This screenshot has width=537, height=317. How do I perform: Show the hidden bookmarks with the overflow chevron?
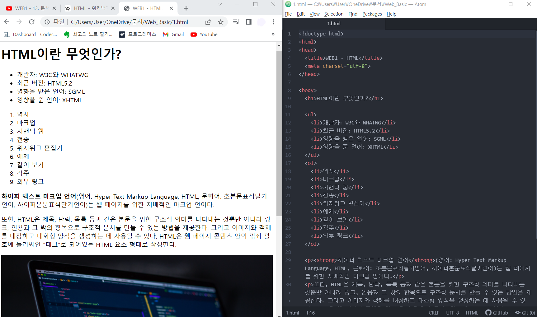[x=273, y=34]
